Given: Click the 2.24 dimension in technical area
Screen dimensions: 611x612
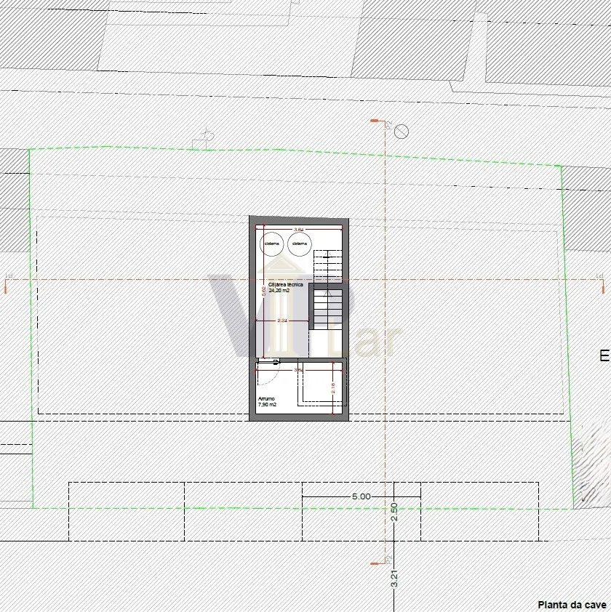Looking at the screenshot, I should pos(282,320).
